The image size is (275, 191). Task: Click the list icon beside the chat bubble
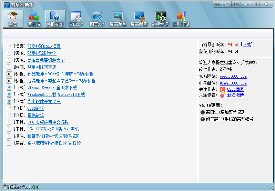click(x=227, y=4)
